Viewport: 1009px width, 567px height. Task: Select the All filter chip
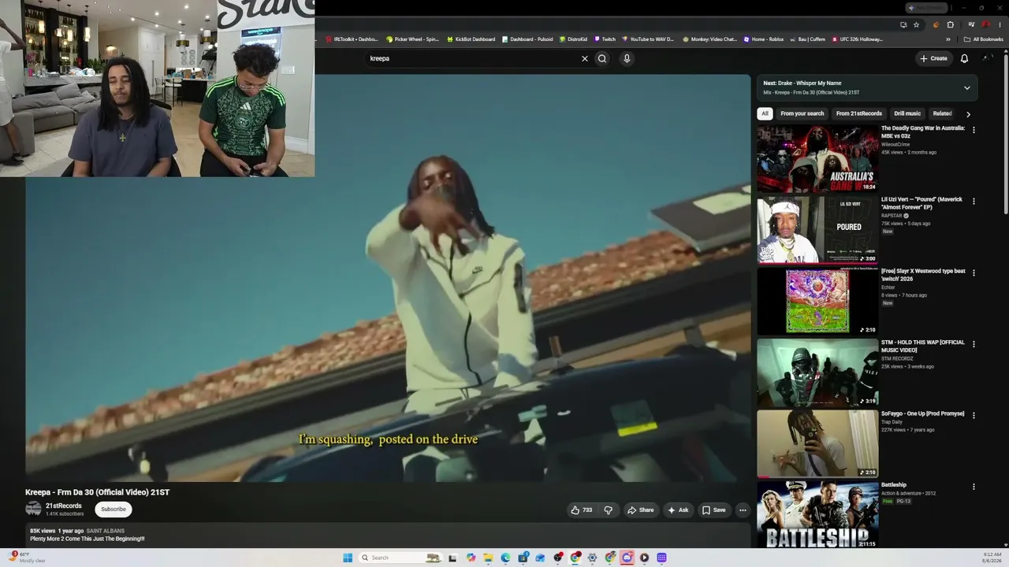click(x=765, y=113)
